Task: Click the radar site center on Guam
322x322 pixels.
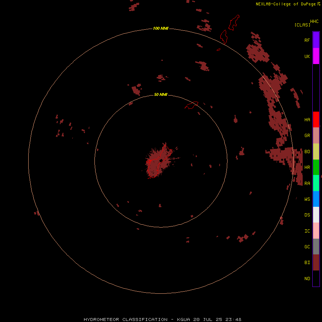Action: 161,160
